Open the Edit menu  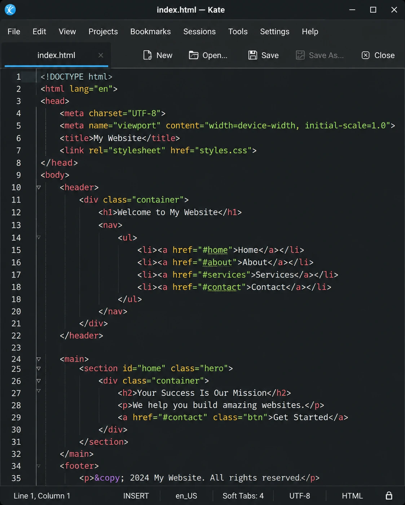pos(39,32)
